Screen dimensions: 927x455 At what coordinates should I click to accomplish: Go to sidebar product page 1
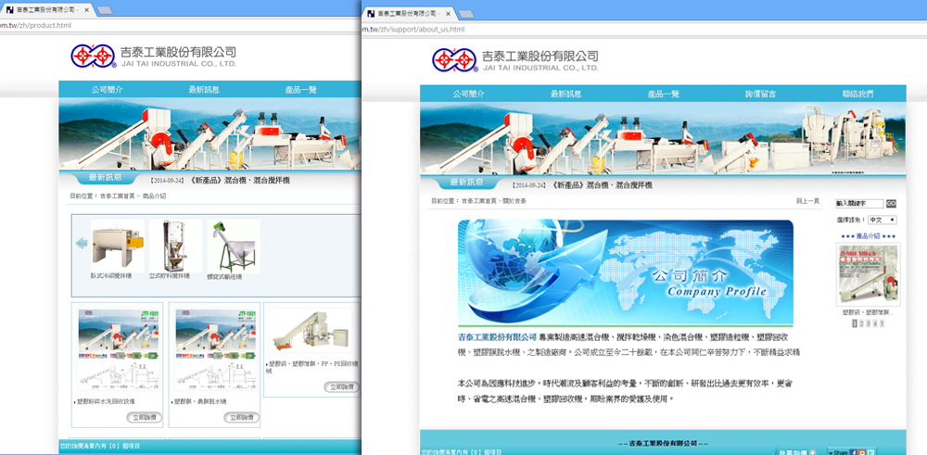coord(855,323)
